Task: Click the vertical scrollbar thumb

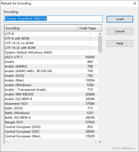Action: coord(100,44)
